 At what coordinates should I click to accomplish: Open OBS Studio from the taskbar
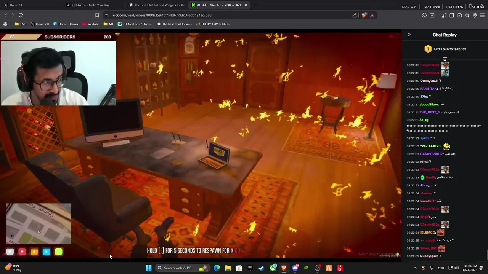[x=317, y=268]
